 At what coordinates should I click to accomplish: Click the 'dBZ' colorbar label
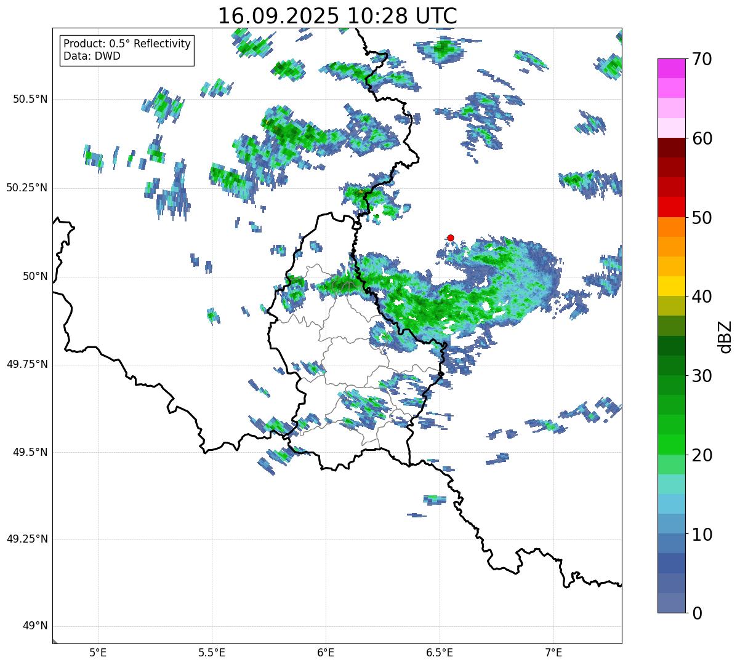tap(725, 336)
